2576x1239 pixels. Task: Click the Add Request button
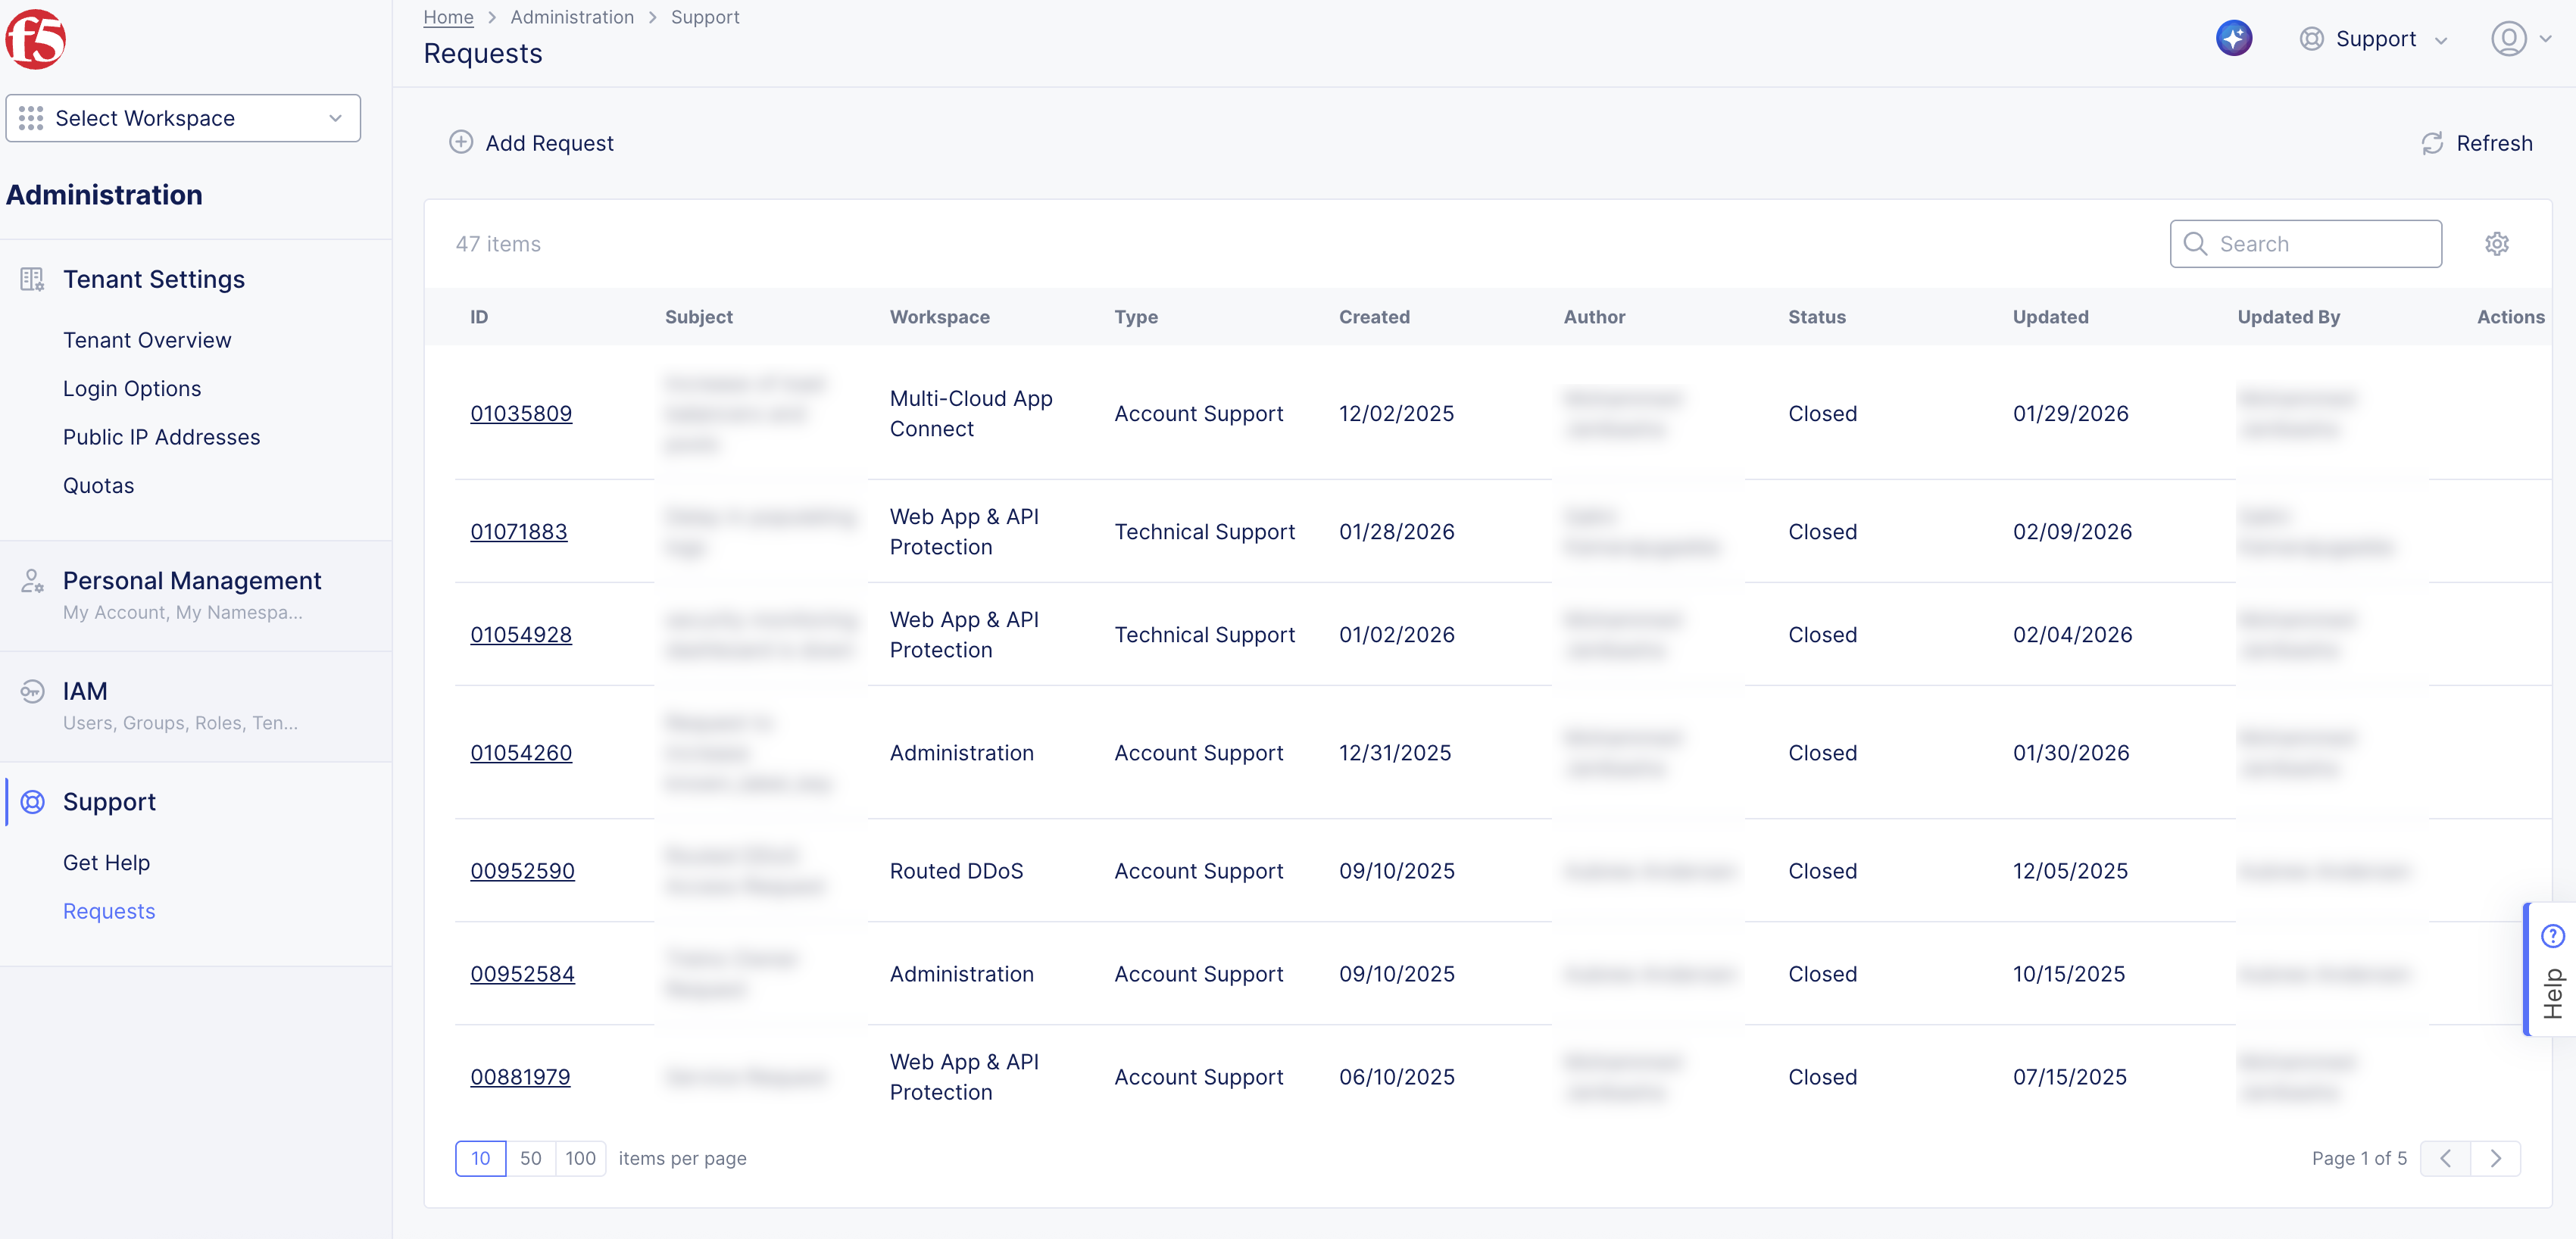(x=531, y=142)
